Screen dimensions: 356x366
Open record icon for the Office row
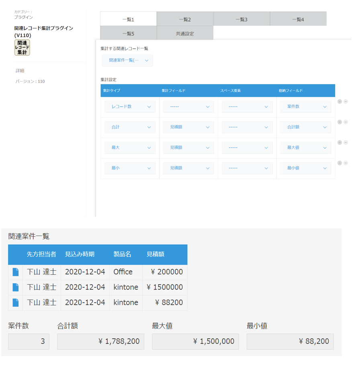(x=16, y=272)
